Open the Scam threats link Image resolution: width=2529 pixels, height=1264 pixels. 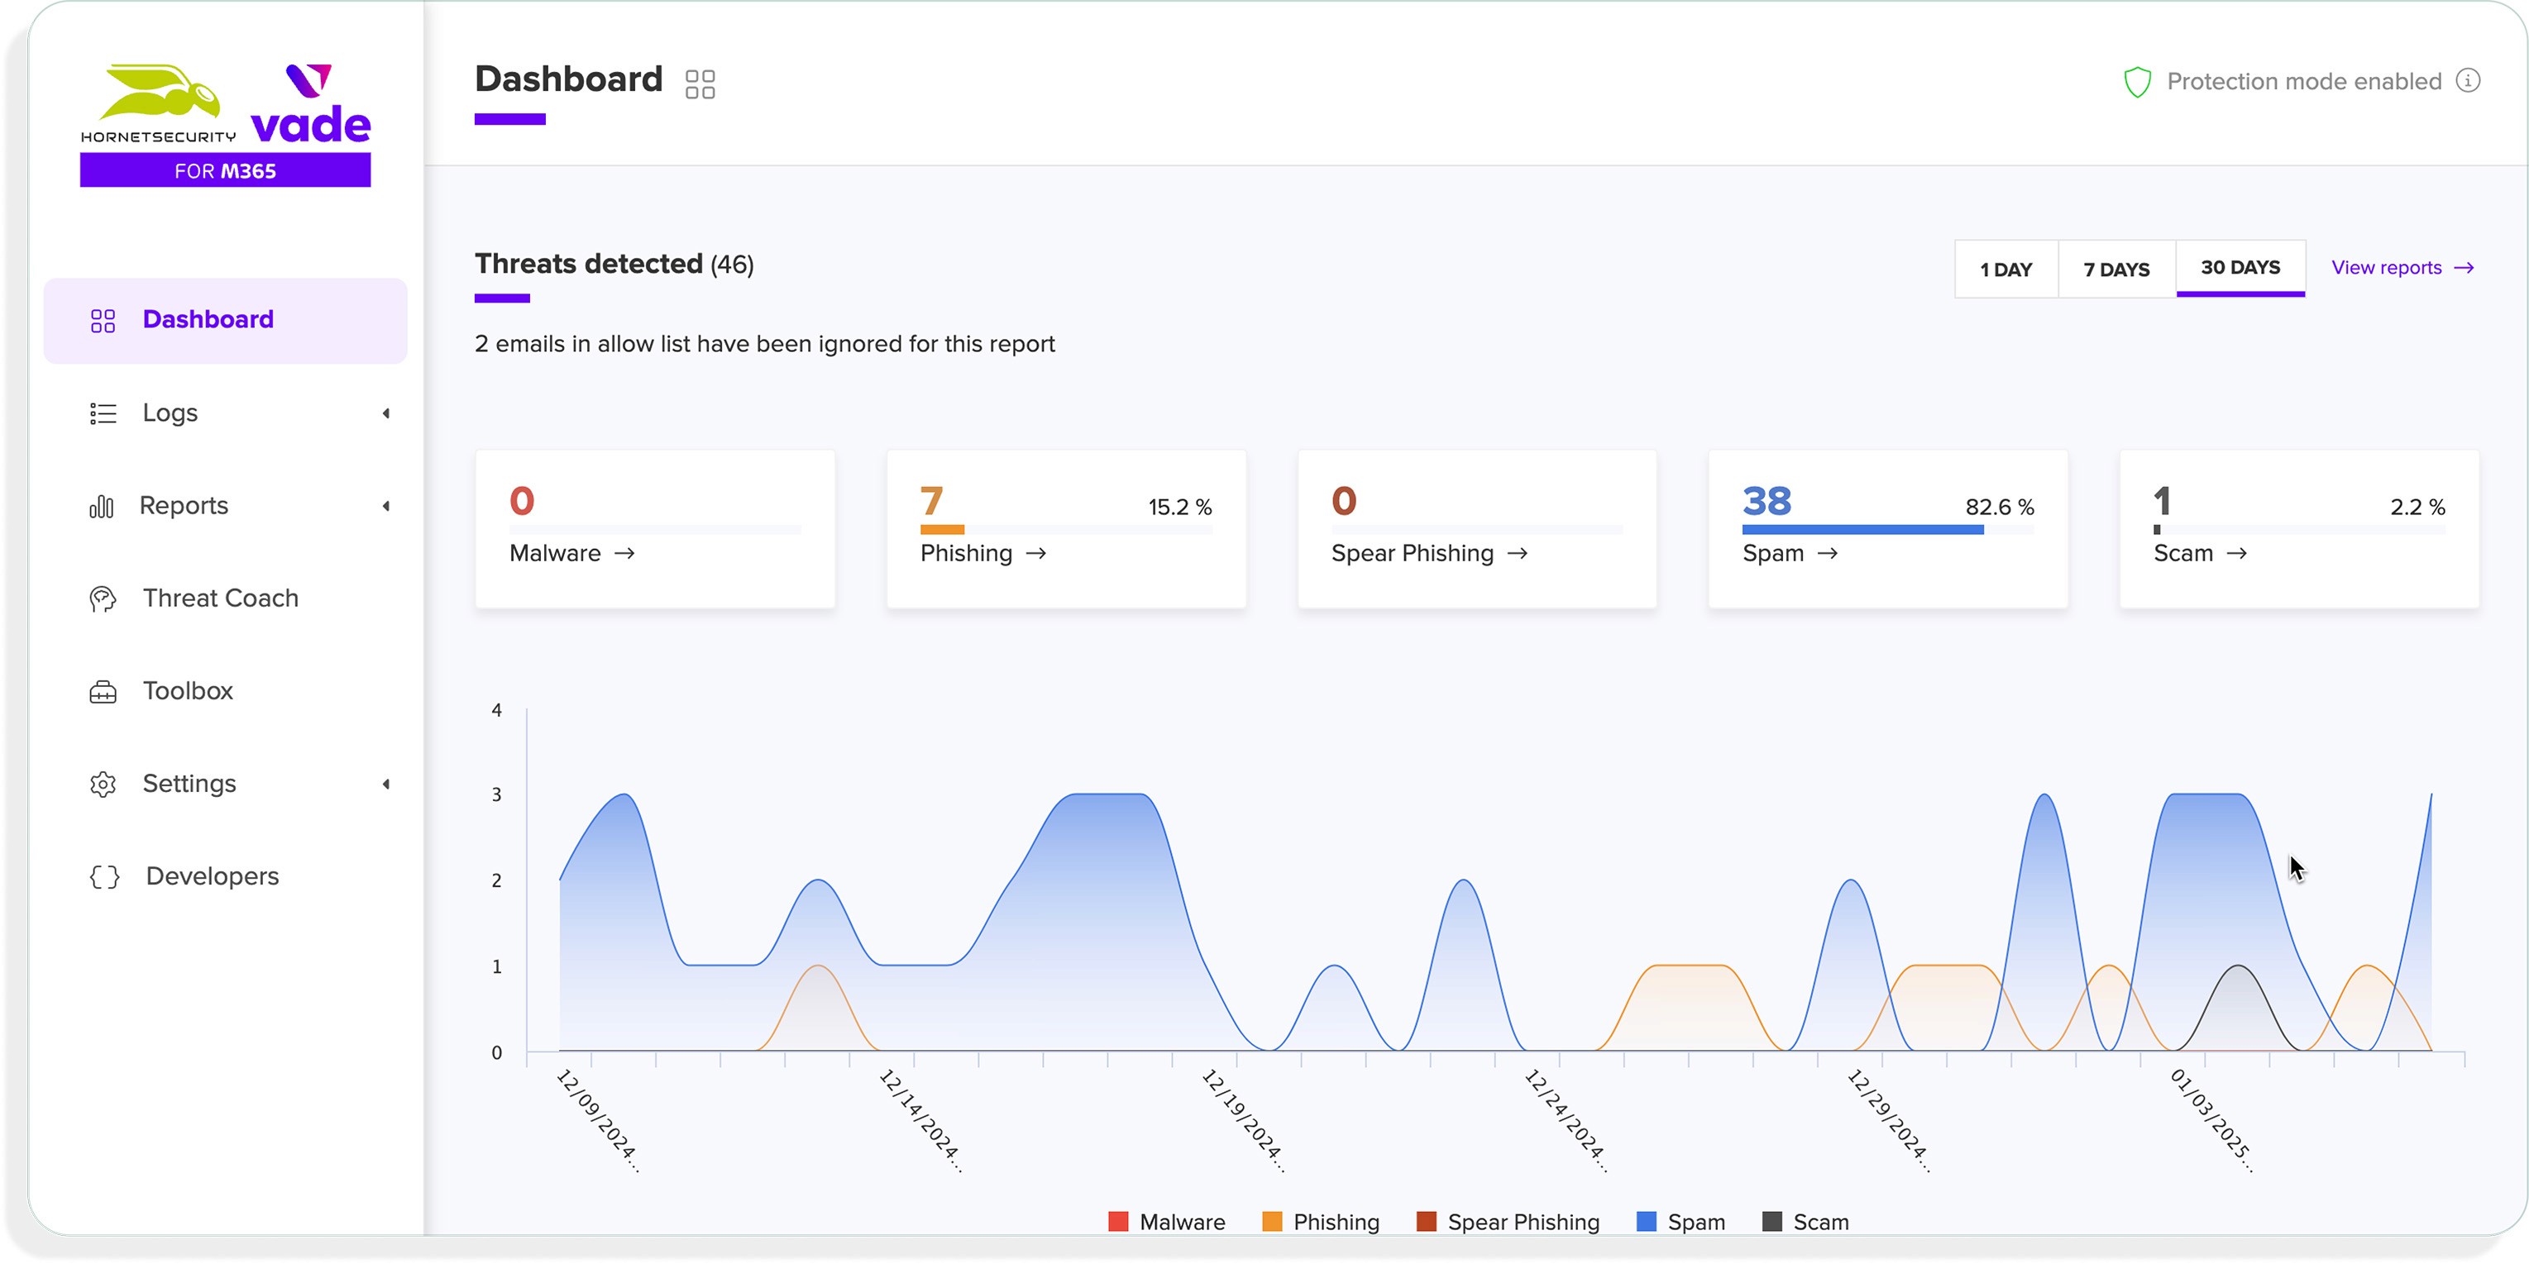pos(2202,554)
